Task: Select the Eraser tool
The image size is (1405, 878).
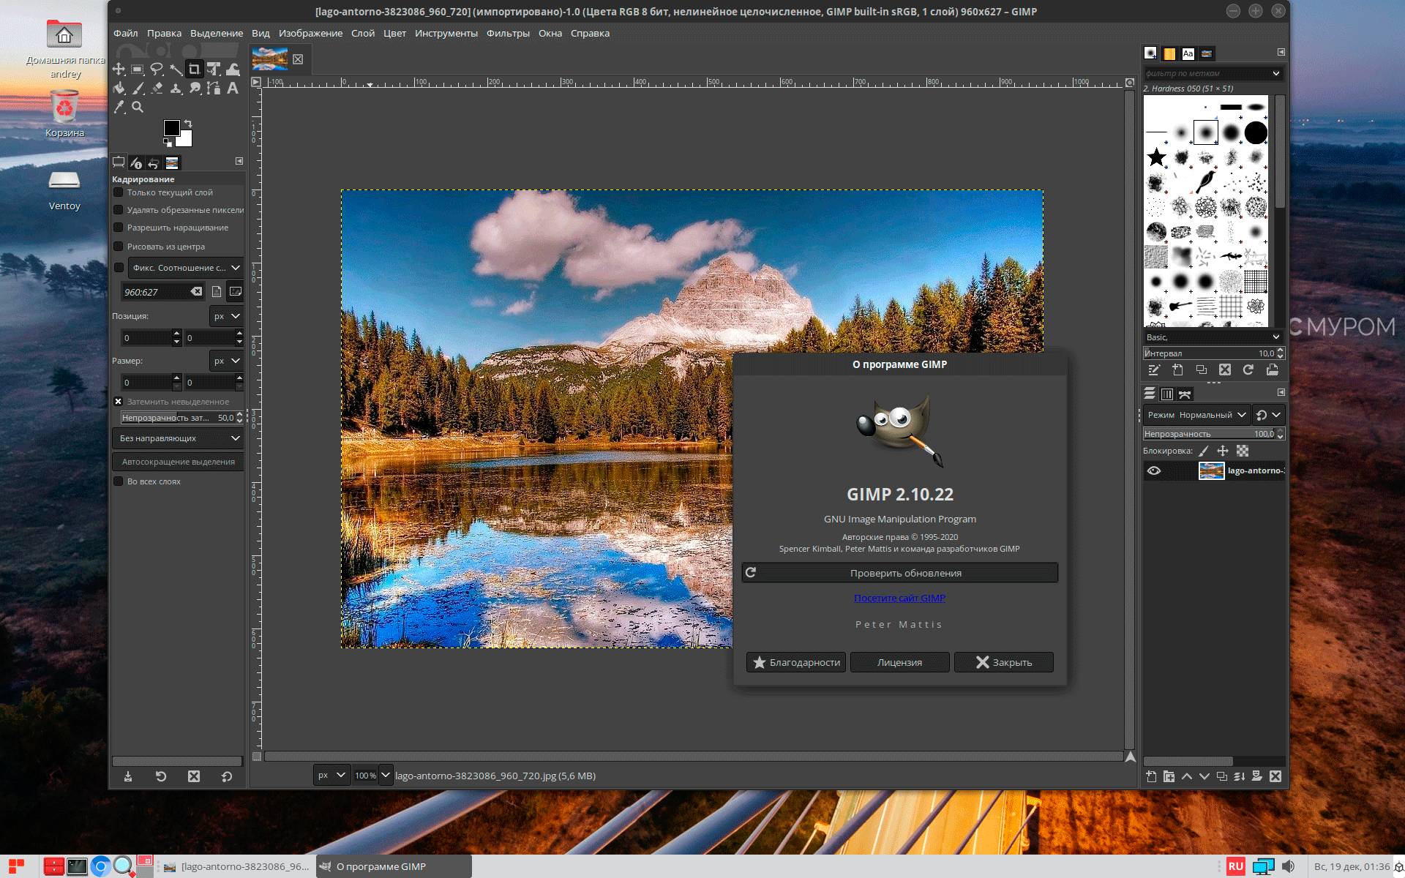Action: point(157,89)
